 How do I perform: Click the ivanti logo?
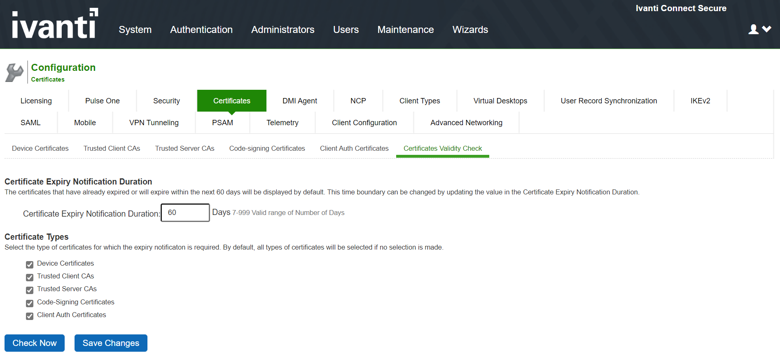pos(55,23)
